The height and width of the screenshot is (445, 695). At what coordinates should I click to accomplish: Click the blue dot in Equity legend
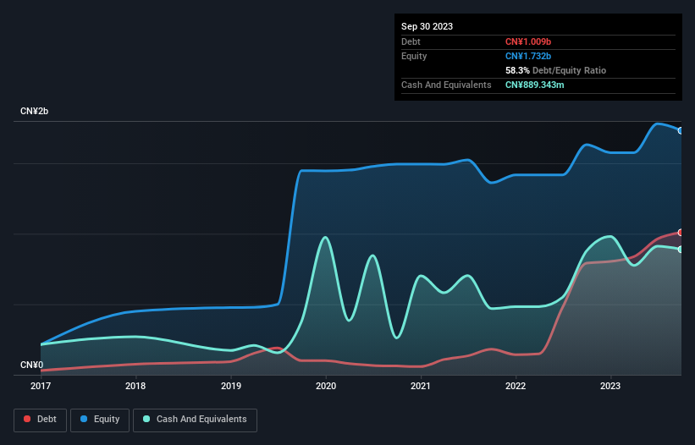tap(85, 420)
